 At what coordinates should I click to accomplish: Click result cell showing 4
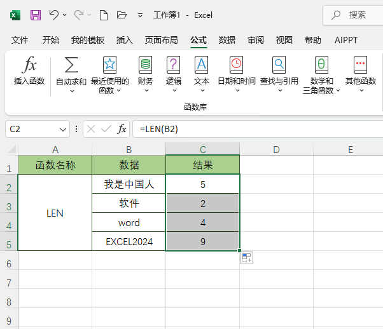coord(203,222)
